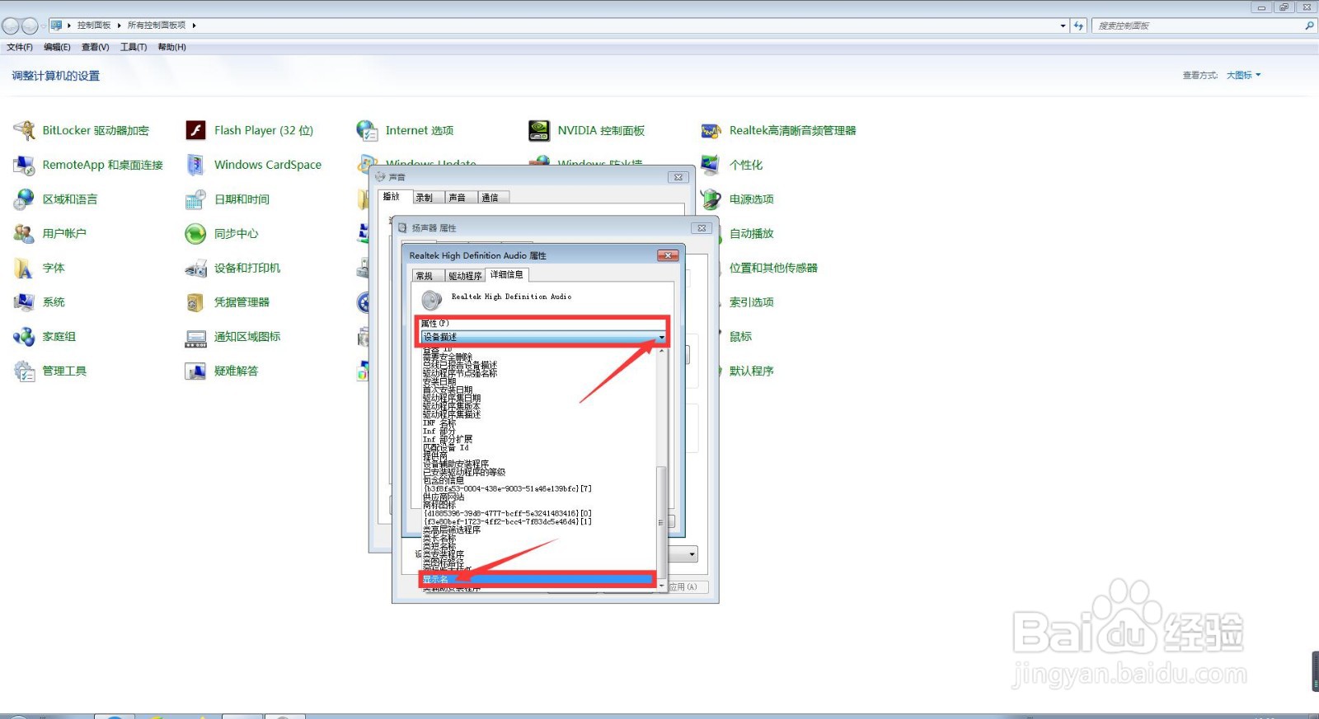The width and height of the screenshot is (1319, 719).
Task: Switch to 常规 tab in Realtek properties
Action: (425, 276)
